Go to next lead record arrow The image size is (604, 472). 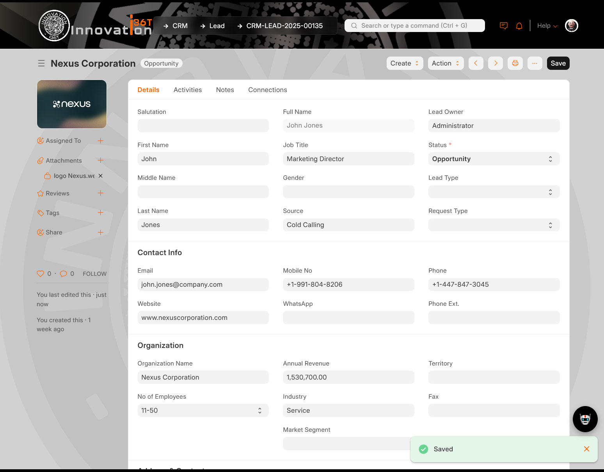coord(496,63)
